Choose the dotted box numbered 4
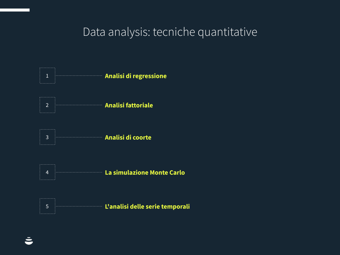This screenshot has width=340, height=255. coord(47,172)
